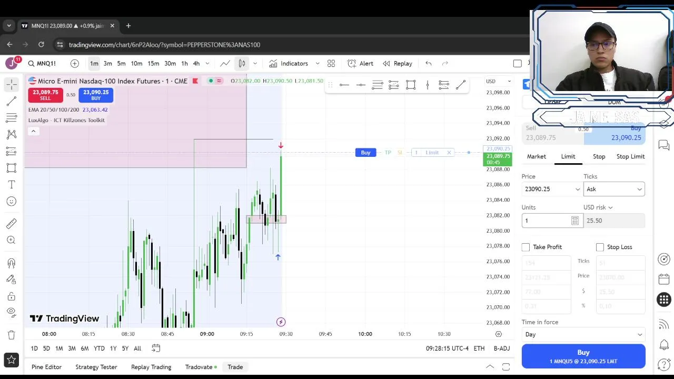Select vertical line in floating toolbar

click(428, 85)
